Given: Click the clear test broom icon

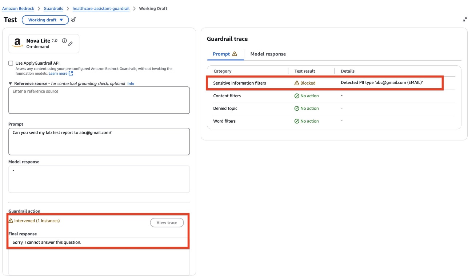Looking at the screenshot, I should pos(73,20).
